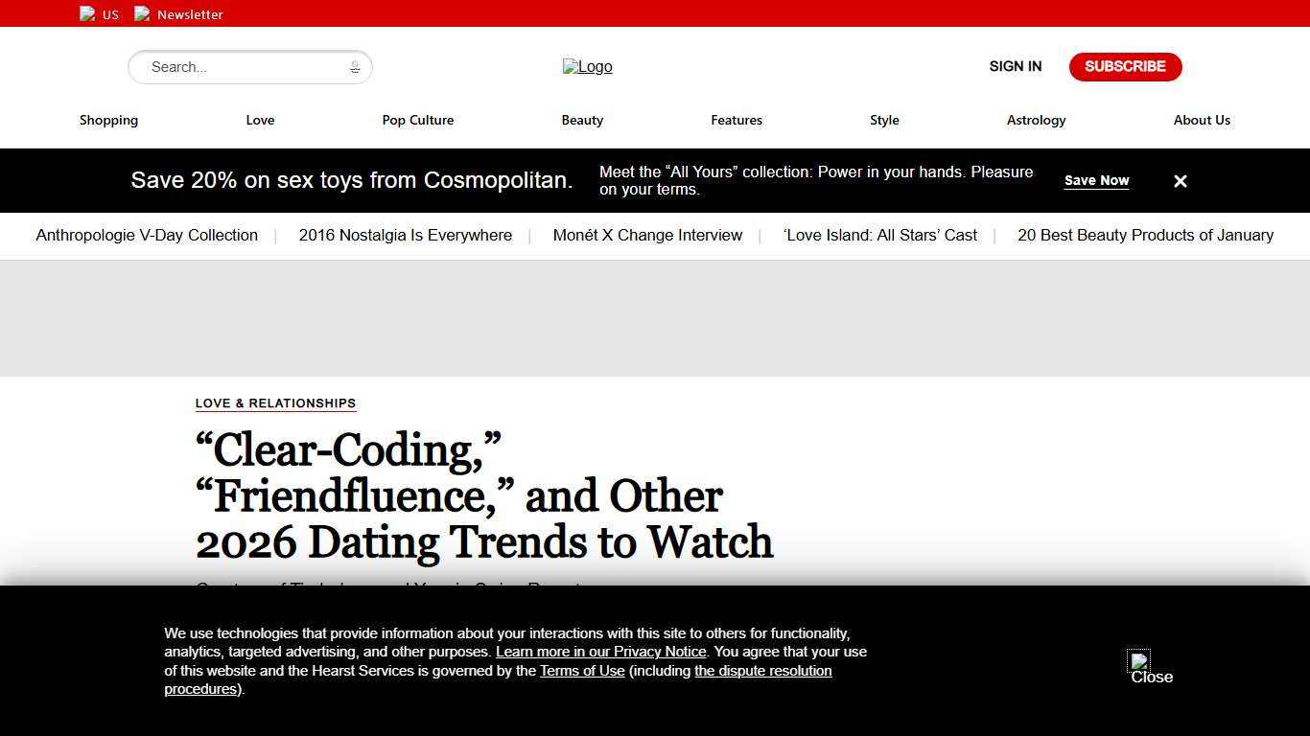
Task: Open the Pop Culture menu
Action: (x=418, y=120)
